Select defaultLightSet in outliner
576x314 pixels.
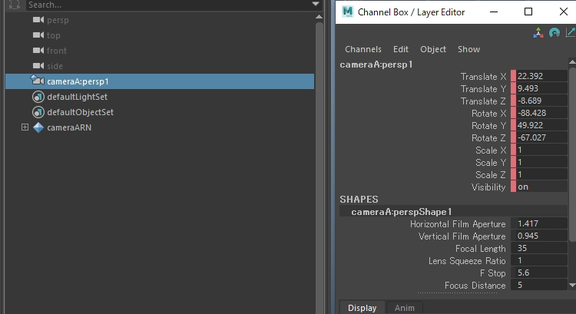[x=77, y=97]
